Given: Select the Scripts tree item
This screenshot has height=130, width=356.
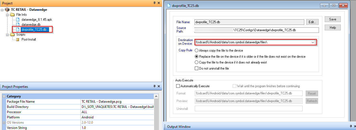Looking at the screenshot, I should pyautogui.click(x=21, y=35).
